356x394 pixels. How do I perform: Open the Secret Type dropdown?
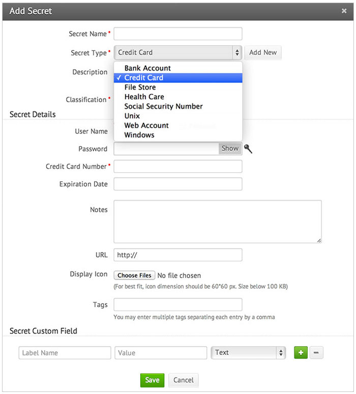point(178,52)
